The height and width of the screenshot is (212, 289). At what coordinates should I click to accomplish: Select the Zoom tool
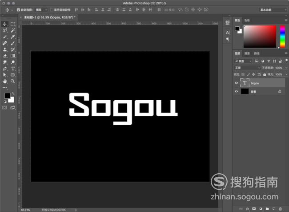13,81
